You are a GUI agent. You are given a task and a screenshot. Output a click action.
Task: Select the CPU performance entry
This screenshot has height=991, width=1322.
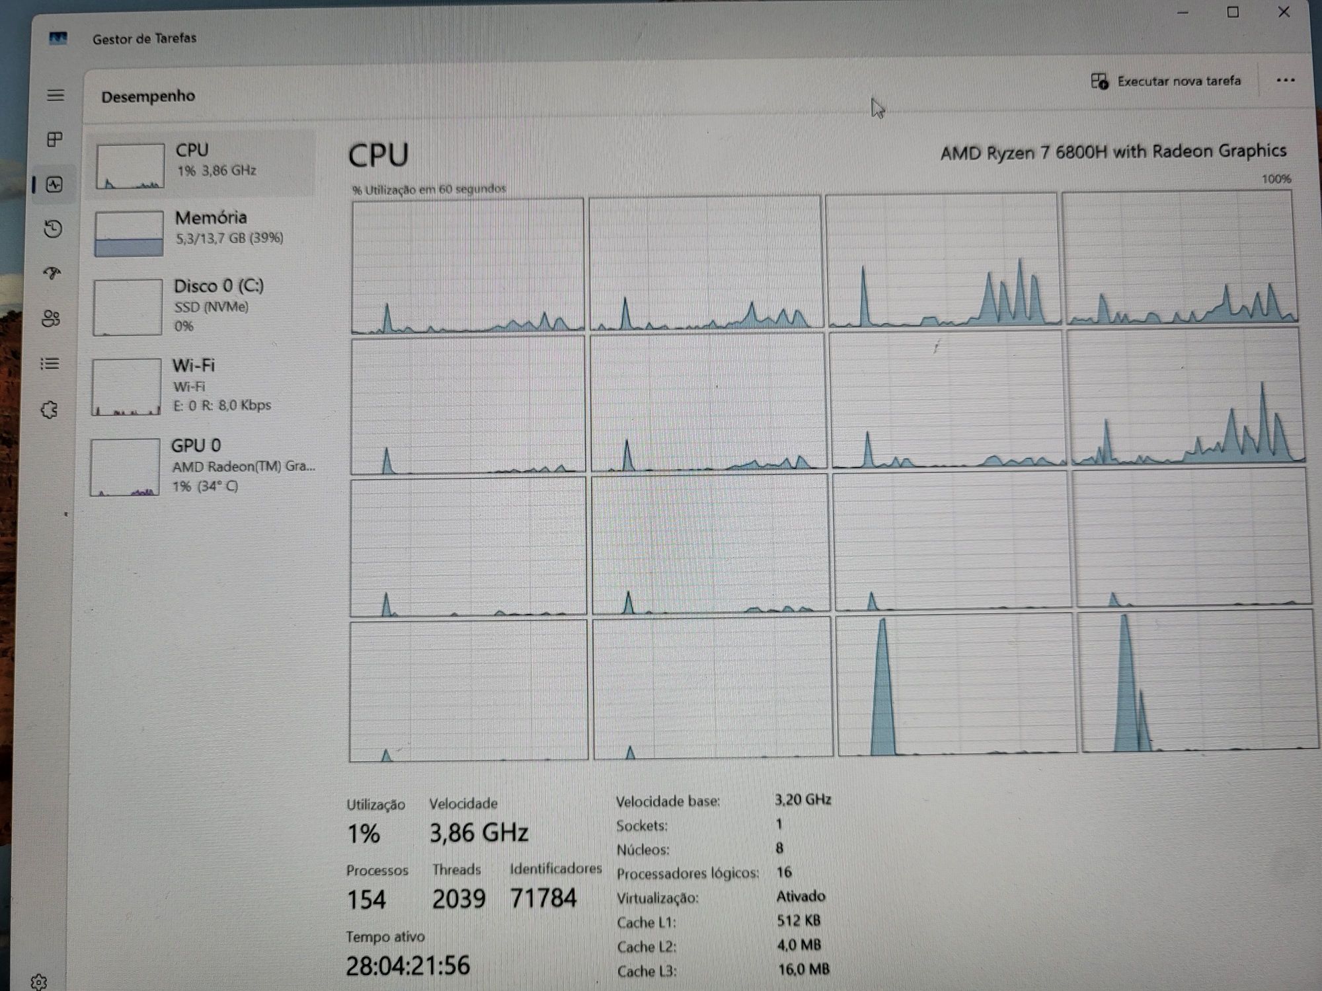point(201,163)
